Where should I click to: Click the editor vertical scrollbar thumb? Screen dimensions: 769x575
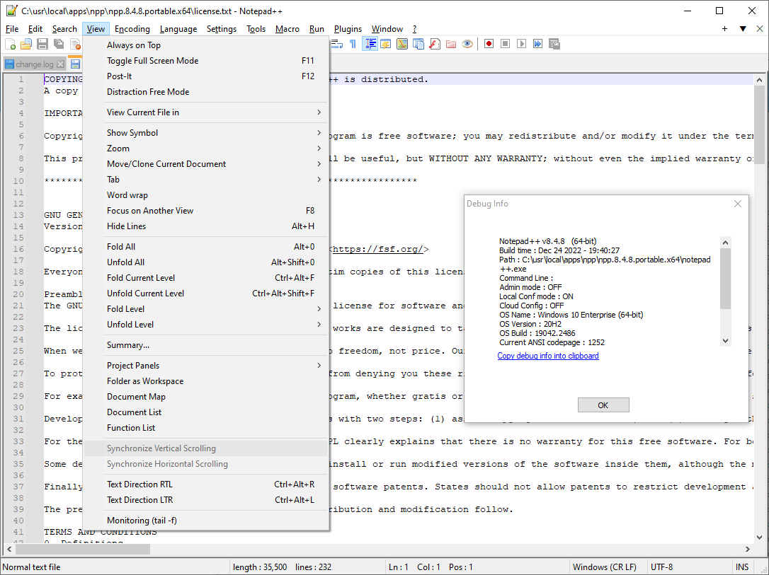pos(759,125)
